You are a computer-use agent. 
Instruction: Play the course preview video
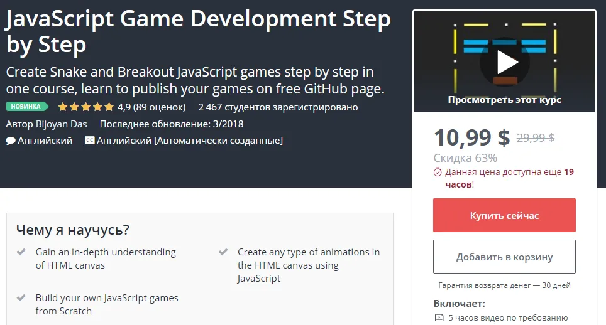(504, 61)
